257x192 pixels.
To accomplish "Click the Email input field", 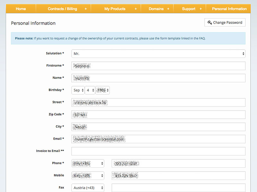I will [158, 139].
